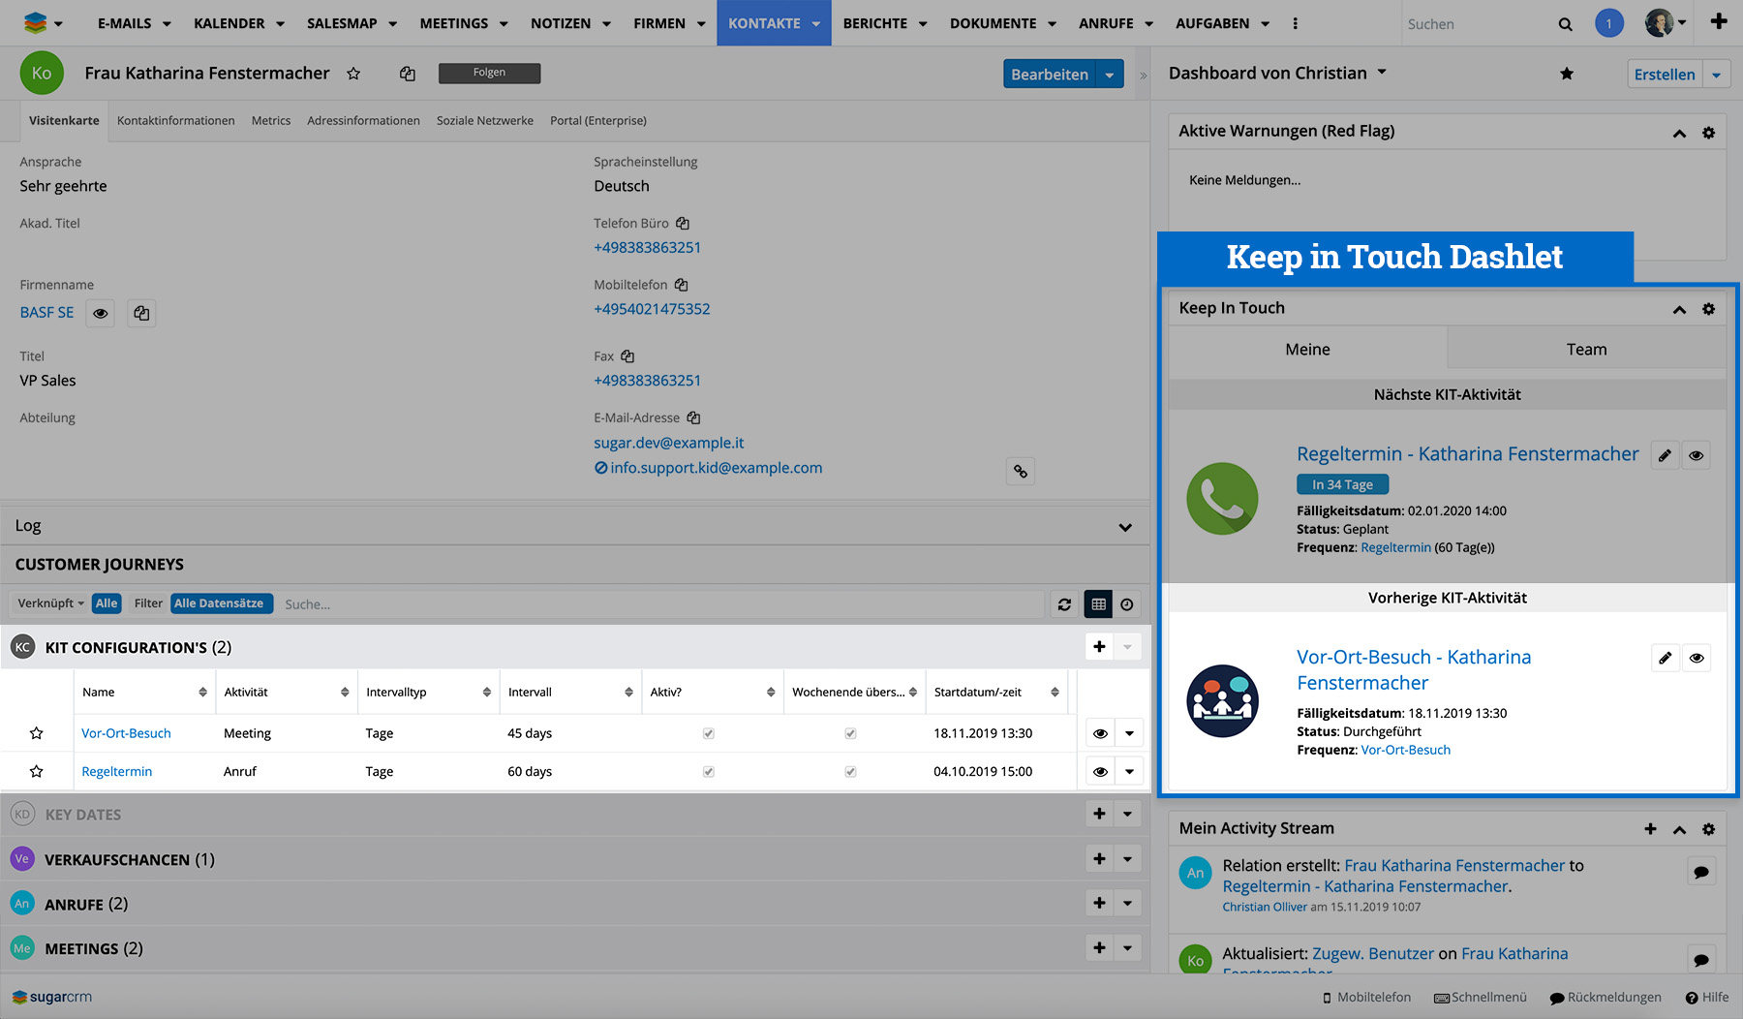Screen dimensions: 1743x1019
Task: Open Keep In Touch dashlet settings gear
Action: click(x=1708, y=309)
